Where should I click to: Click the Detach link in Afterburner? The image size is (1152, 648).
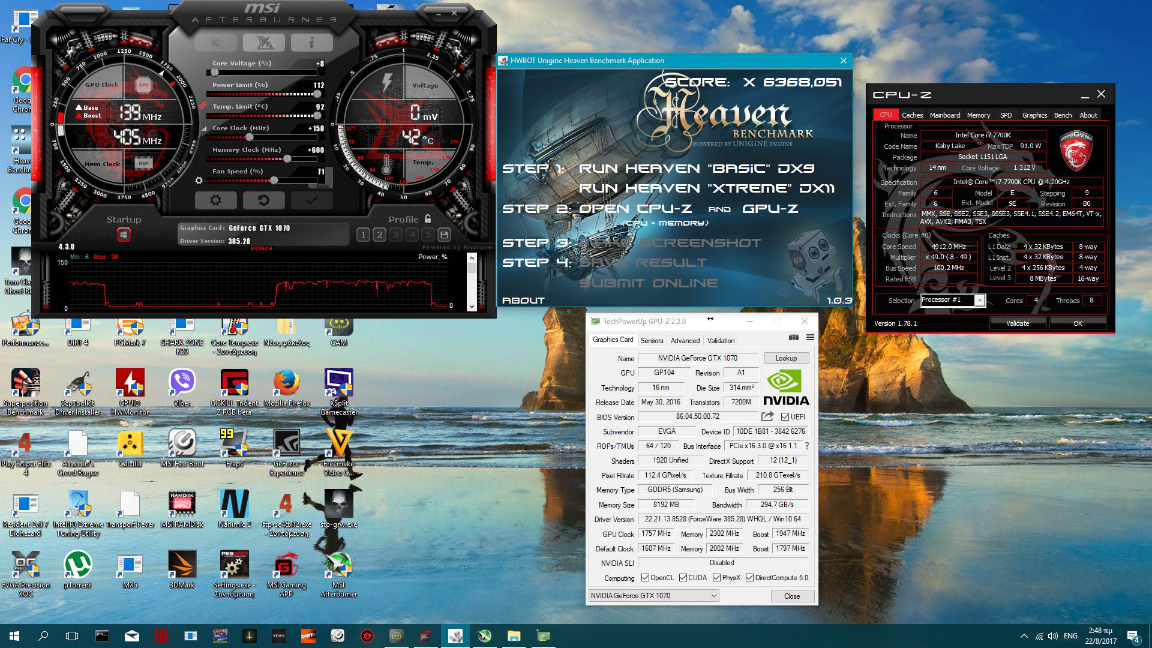tap(262, 248)
